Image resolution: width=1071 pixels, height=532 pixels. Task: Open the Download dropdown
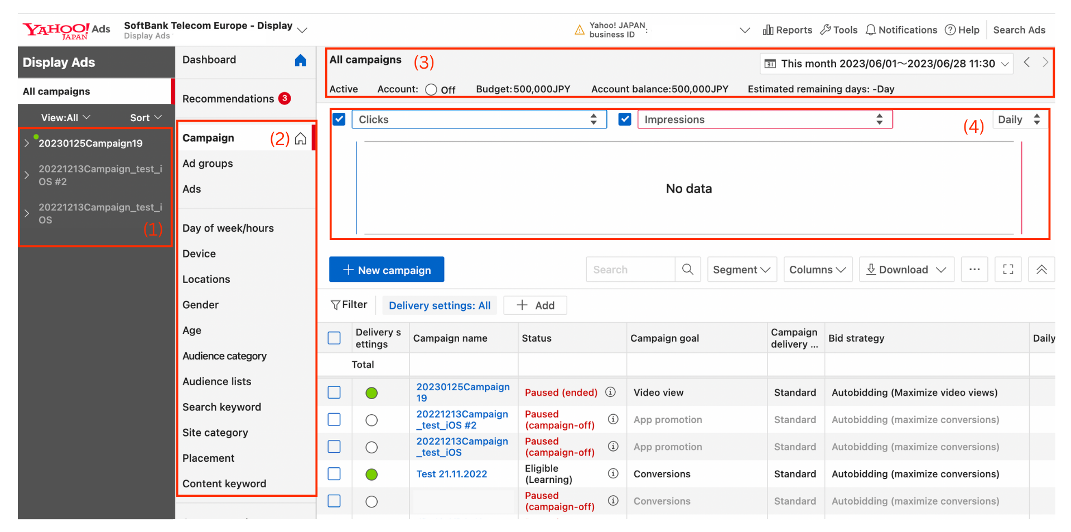906,270
